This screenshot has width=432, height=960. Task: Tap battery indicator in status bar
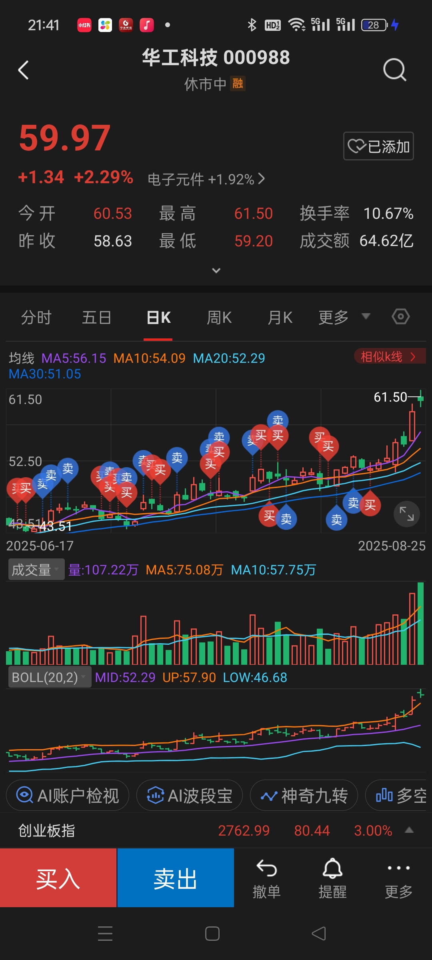click(x=375, y=25)
